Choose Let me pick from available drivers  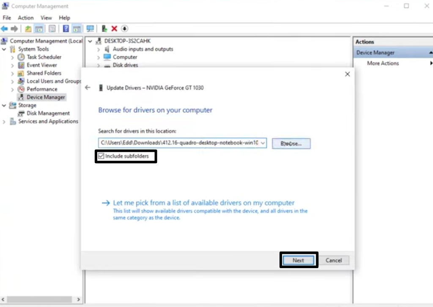click(x=204, y=203)
